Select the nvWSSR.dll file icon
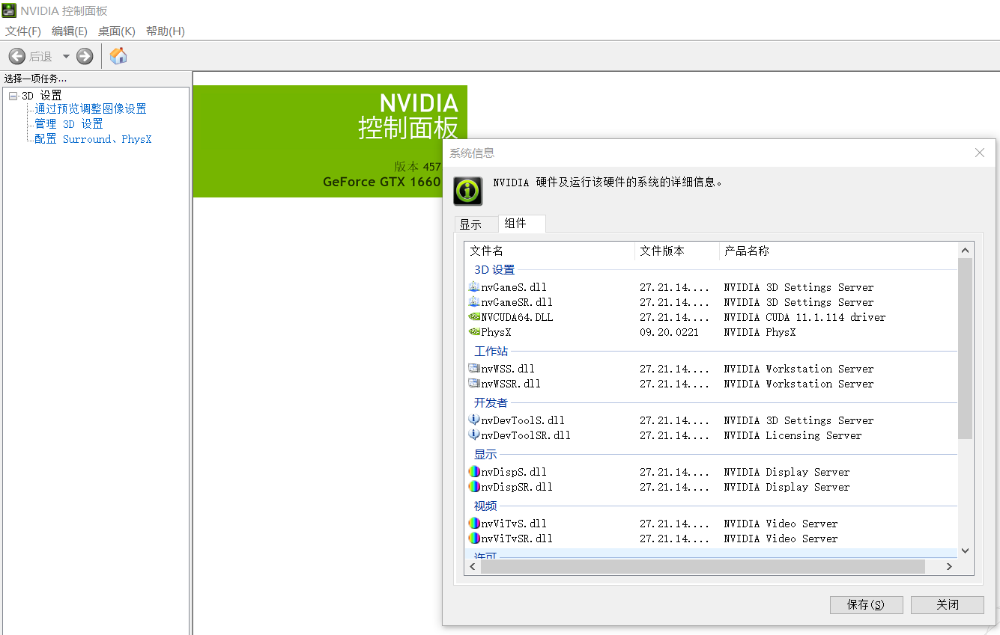The width and height of the screenshot is (1000, 635). [474, 384]
